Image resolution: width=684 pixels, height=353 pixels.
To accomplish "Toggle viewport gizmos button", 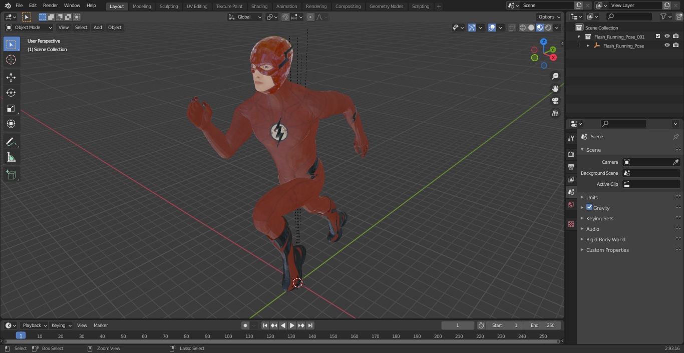I will 472,28.
